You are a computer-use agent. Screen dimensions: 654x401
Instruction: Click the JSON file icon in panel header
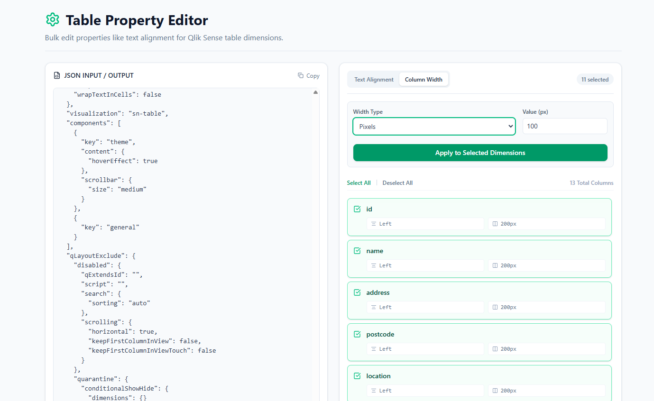[x=57, y=75]
